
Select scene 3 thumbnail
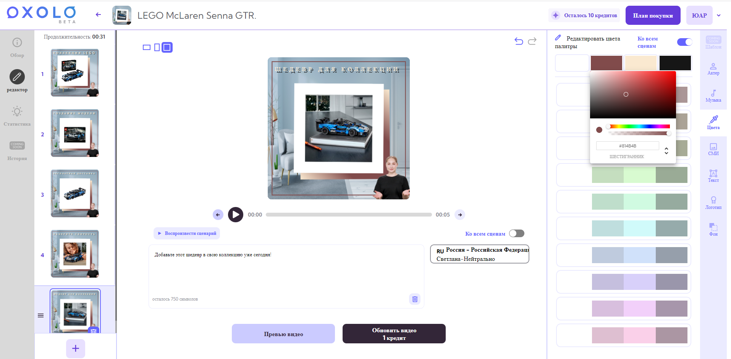tap(75, 193)
